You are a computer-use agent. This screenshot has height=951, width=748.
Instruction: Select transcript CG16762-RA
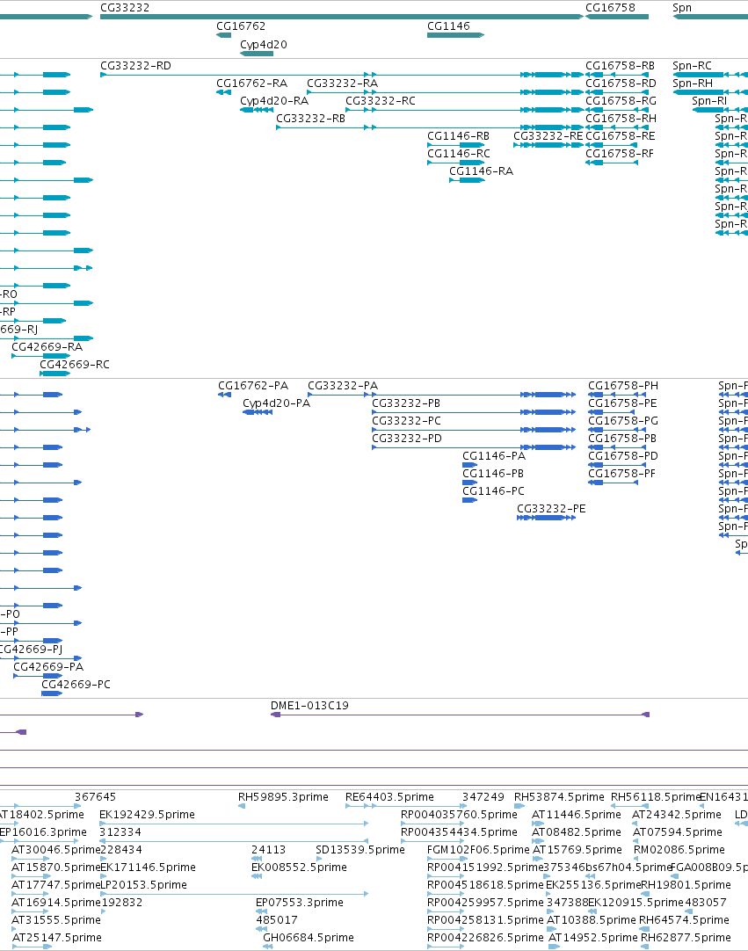[224, 92]
